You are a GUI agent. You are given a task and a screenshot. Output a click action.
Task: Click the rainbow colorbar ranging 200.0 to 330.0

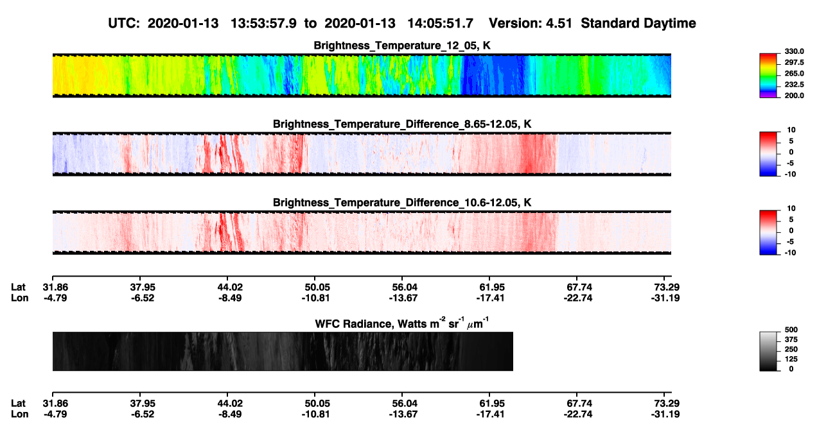coord(769,76)
